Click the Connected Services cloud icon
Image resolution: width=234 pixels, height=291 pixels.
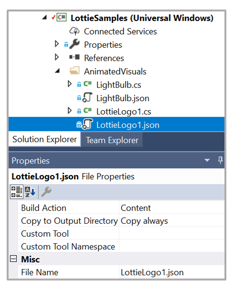coord(74,31)
